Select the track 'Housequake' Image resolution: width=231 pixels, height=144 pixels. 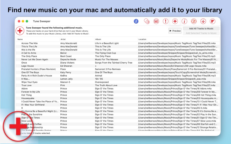click(x=28, y=98)
